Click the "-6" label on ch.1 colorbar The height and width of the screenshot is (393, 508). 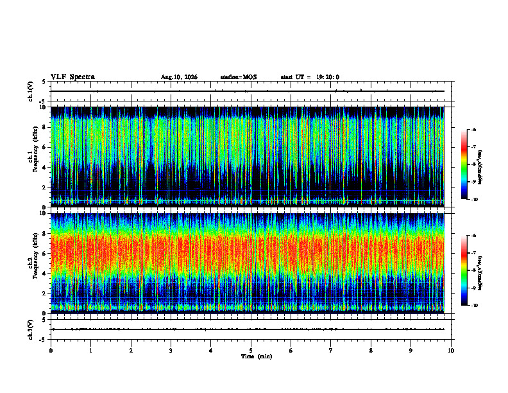(473, 129)
